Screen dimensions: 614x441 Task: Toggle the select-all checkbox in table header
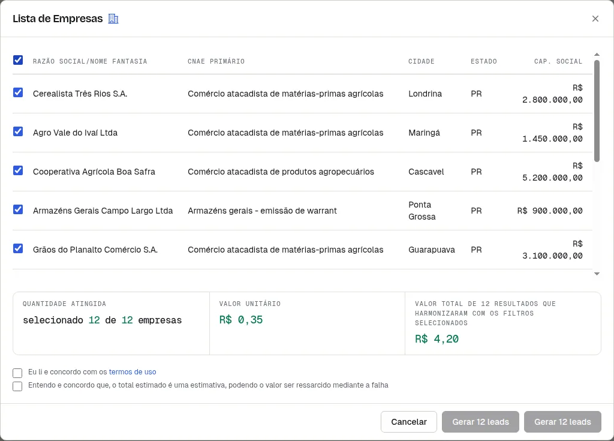coord(18,60)
